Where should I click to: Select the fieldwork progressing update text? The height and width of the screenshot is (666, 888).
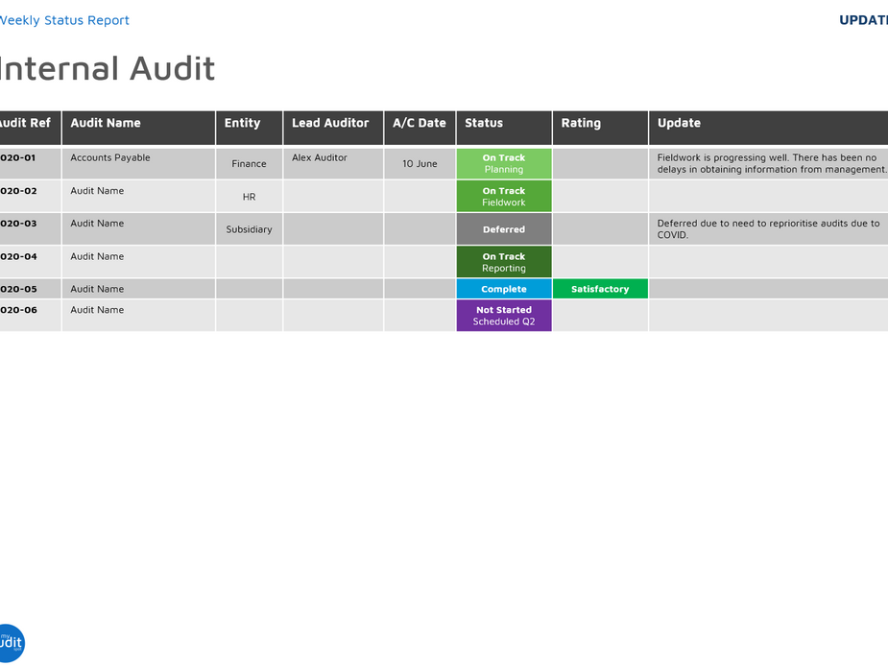point(772,164)
